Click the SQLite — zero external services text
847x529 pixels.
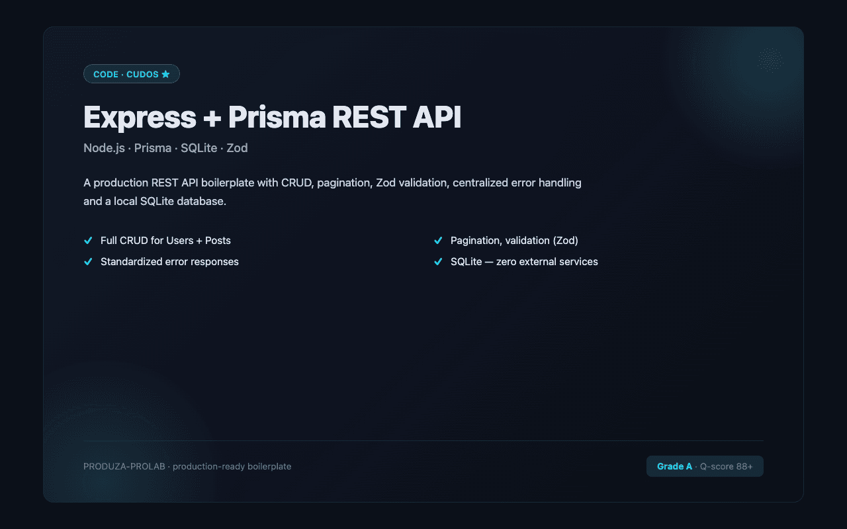[524, 262]
